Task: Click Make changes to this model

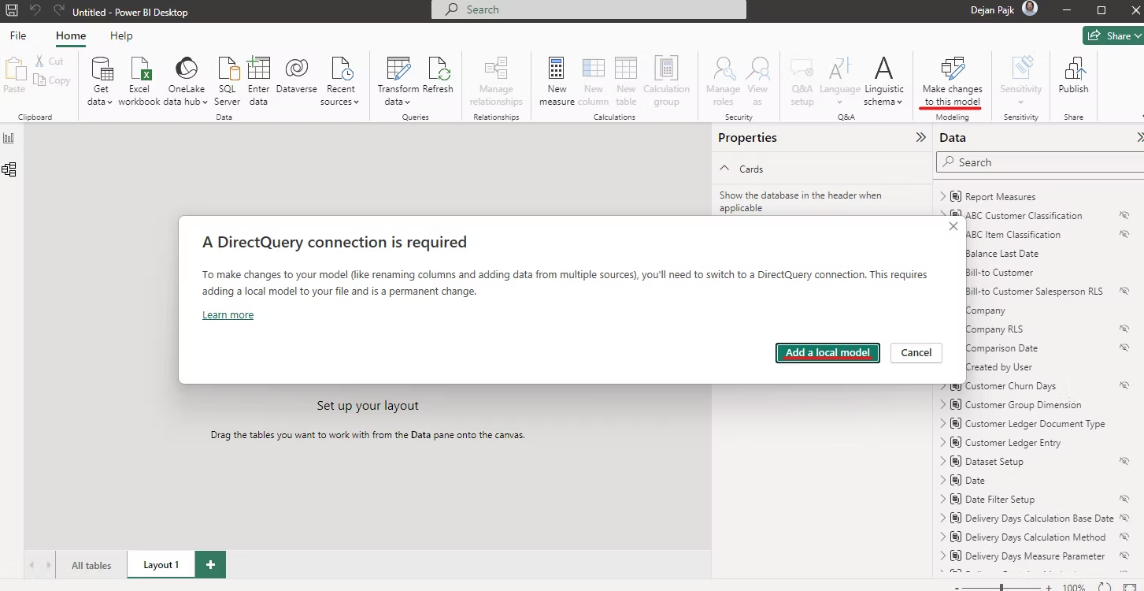Action: pos(952,81)
